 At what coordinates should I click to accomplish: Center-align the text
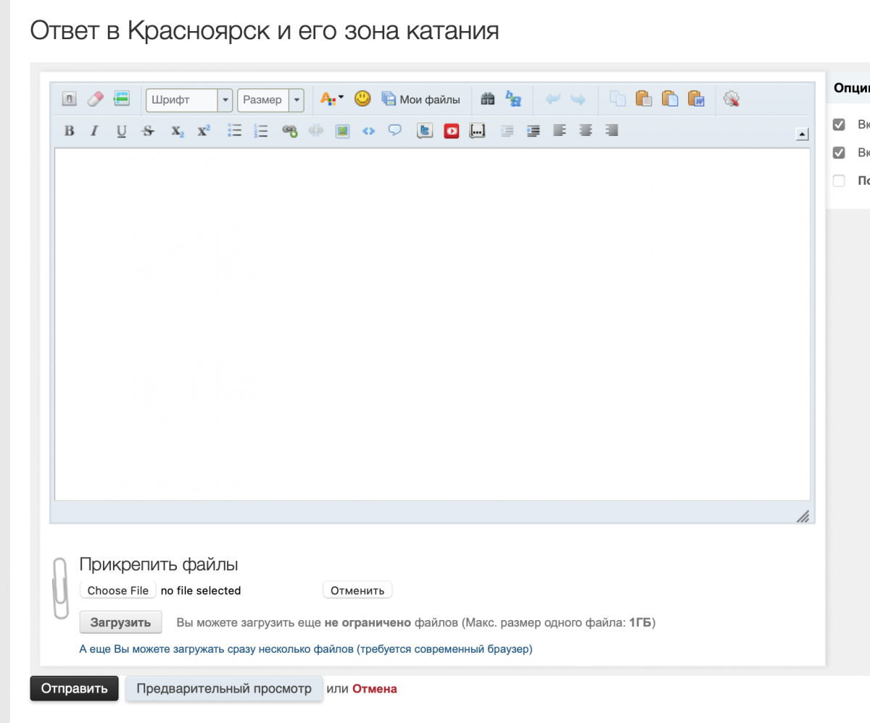pos(585,131)
